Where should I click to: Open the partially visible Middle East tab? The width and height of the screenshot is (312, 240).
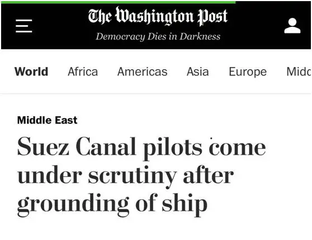coord(299,71)
